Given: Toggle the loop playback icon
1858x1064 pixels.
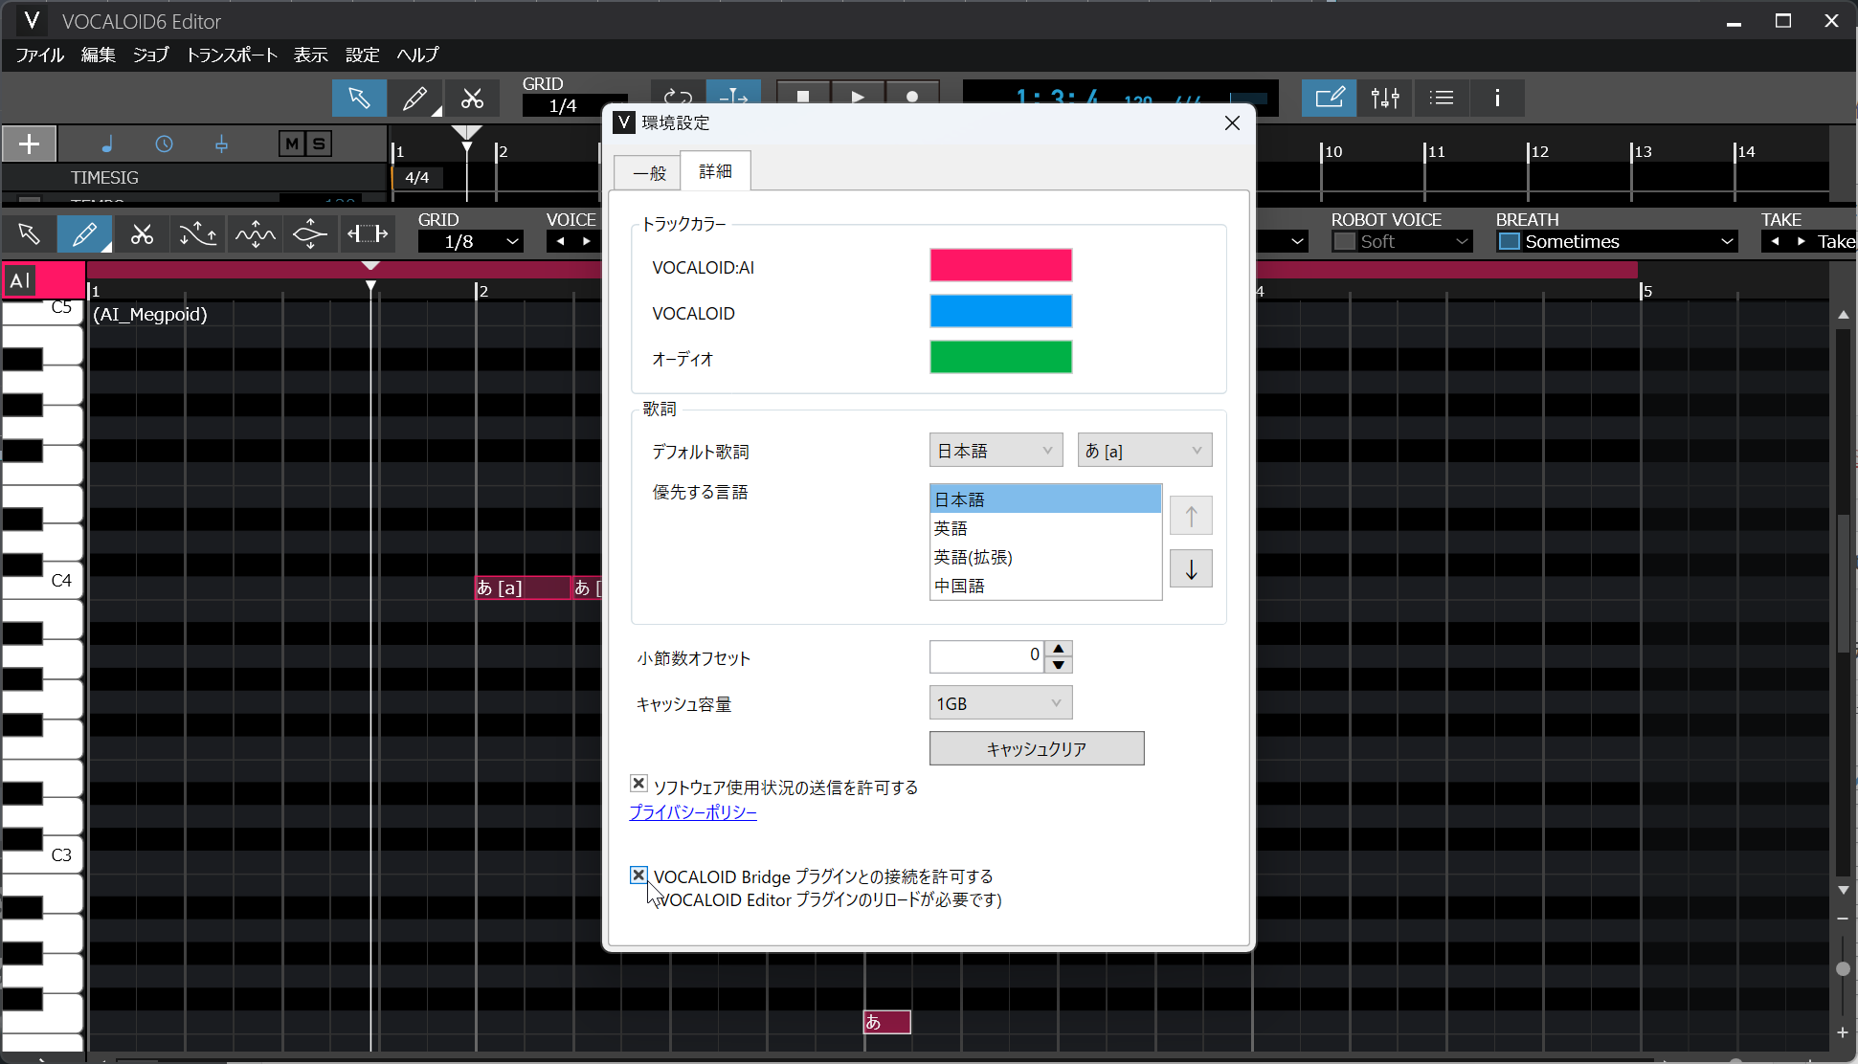Looking at the screenshot, I should click(678, 97).
